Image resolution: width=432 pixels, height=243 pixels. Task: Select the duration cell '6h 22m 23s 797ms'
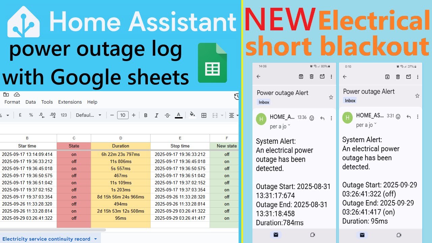[121, 154]
